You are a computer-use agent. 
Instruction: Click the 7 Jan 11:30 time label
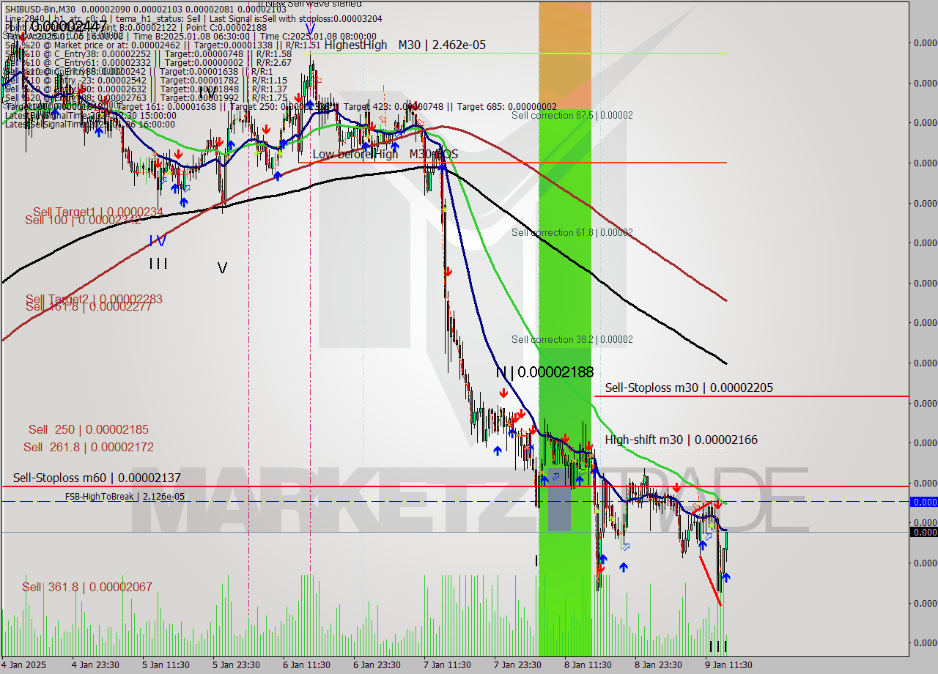447,665
